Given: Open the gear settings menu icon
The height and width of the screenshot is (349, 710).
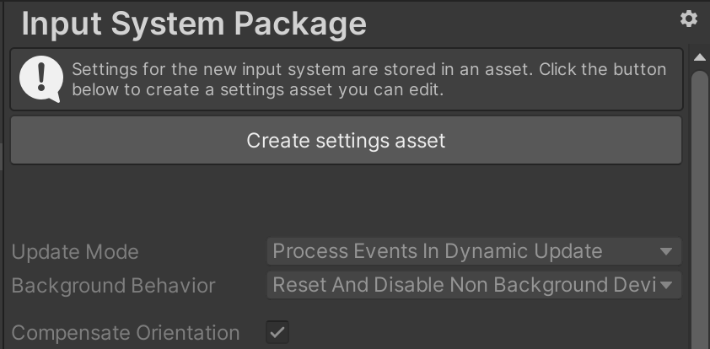Looking at the screenshot, I should coord(689,19).
